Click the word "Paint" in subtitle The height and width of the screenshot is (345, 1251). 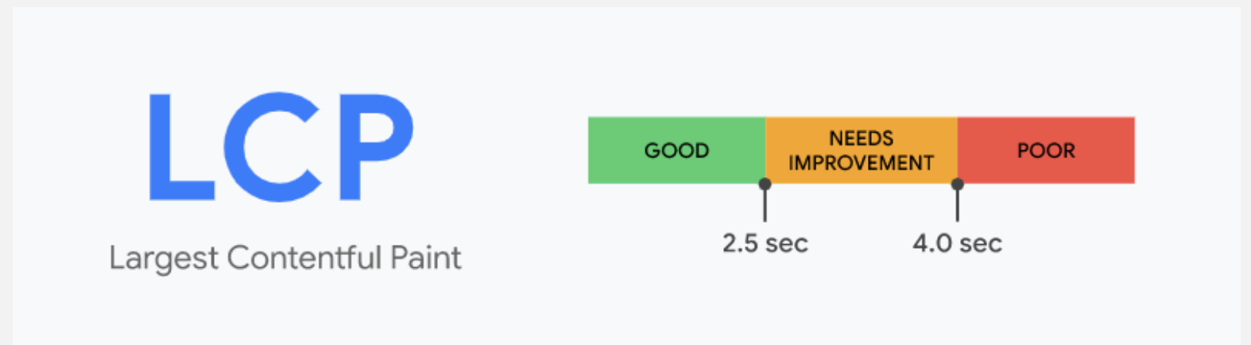pos(425,258)
